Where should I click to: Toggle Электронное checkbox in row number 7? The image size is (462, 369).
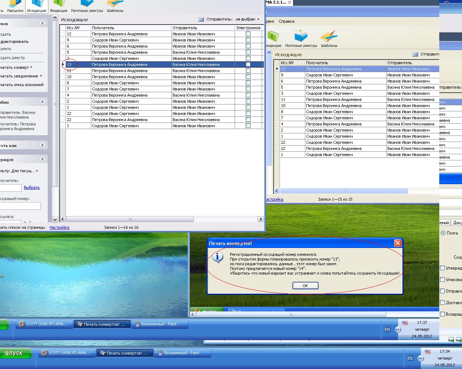click(x=248, y=89)
